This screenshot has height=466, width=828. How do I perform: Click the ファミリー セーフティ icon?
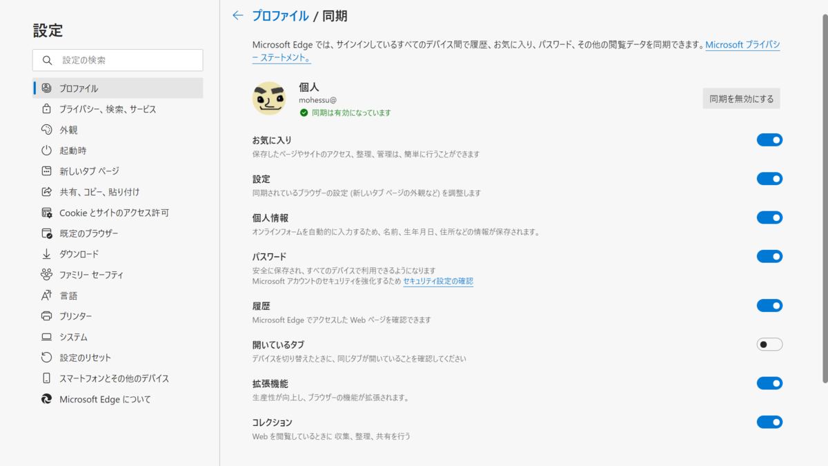(46, 275)
